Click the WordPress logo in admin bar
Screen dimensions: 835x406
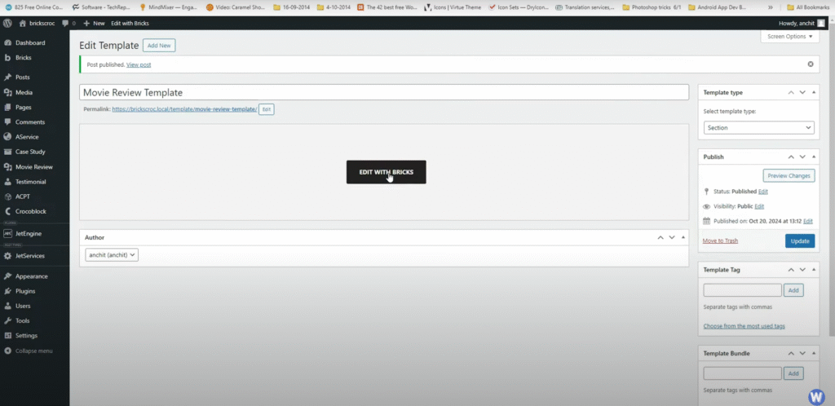tap(7, 23)
